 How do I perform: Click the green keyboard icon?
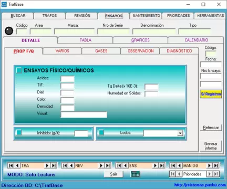coord(136,174)
